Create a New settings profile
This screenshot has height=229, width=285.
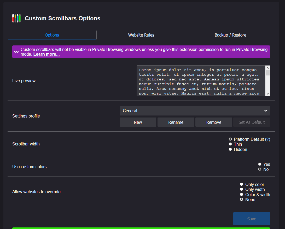point(138,122)
